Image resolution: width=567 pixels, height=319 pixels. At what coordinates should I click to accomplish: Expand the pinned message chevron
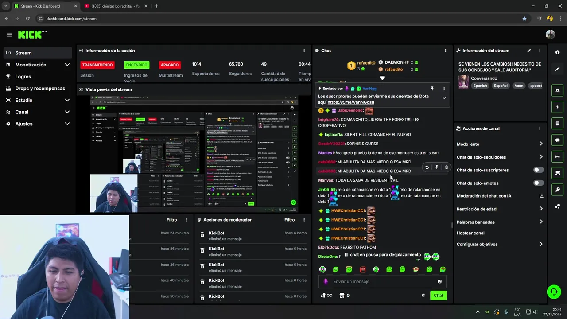click(x=444, y=98)
